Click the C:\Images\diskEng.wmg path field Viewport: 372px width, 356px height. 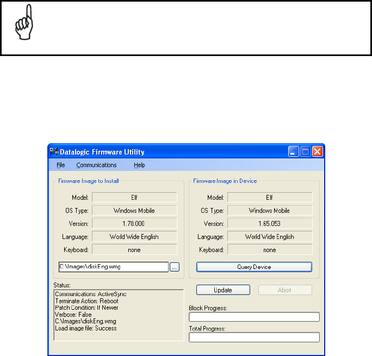coord(114,267)
